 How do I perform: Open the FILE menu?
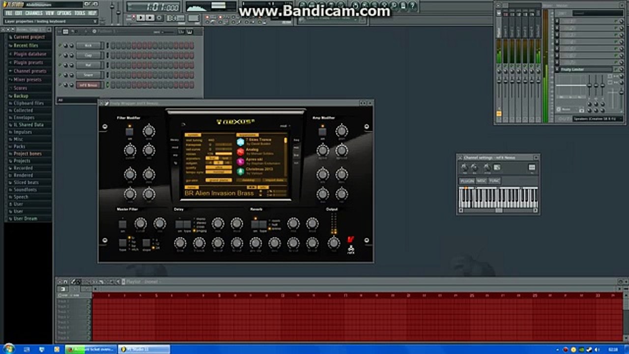[9, 13]
